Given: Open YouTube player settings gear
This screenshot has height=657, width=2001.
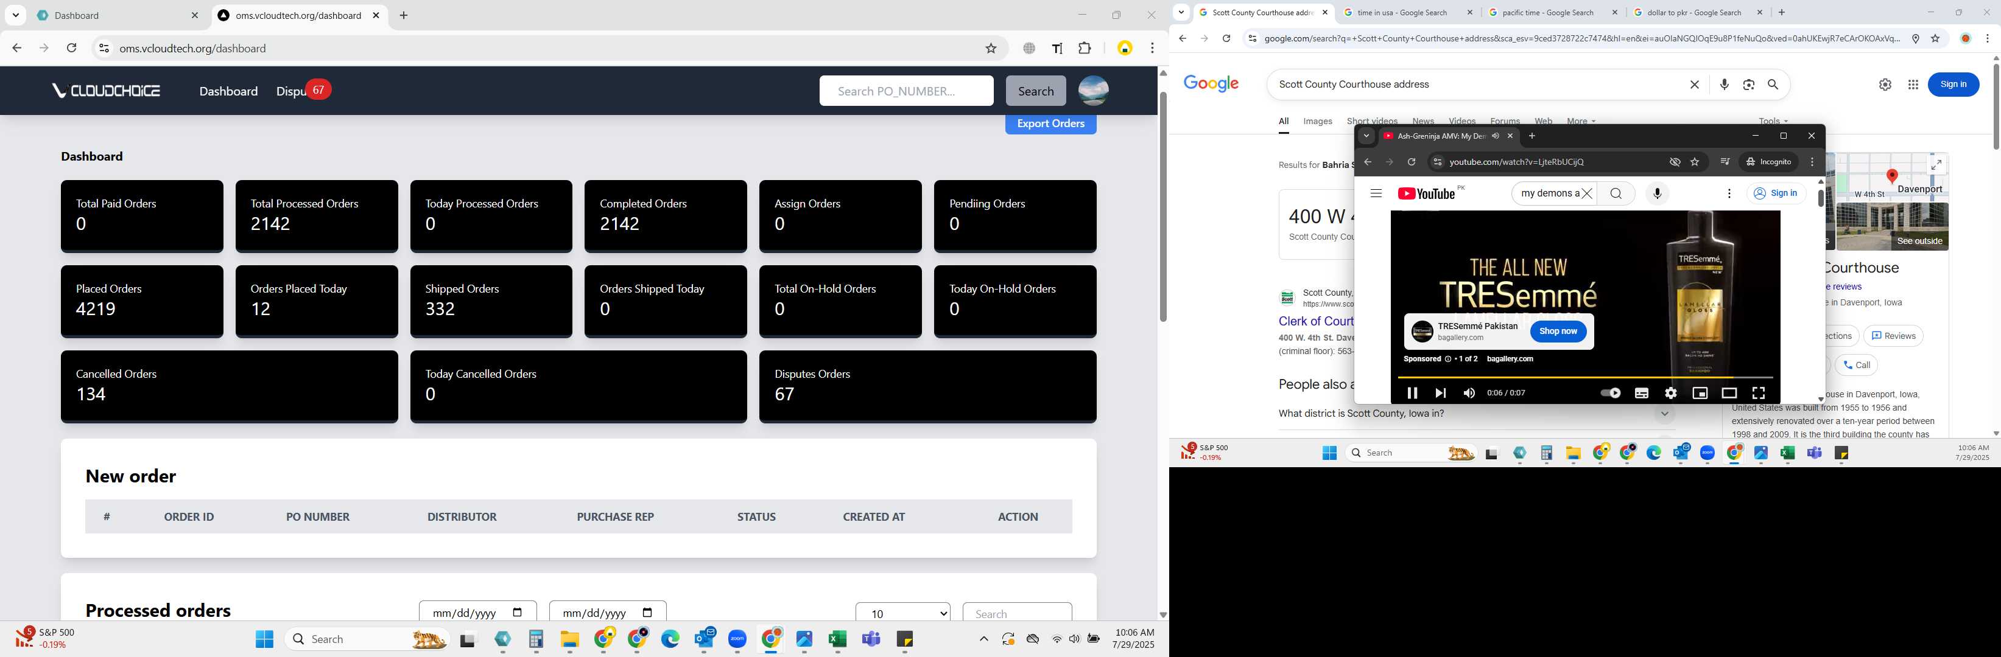Looking at the screenshot, I should click(x=1671, y=393).
